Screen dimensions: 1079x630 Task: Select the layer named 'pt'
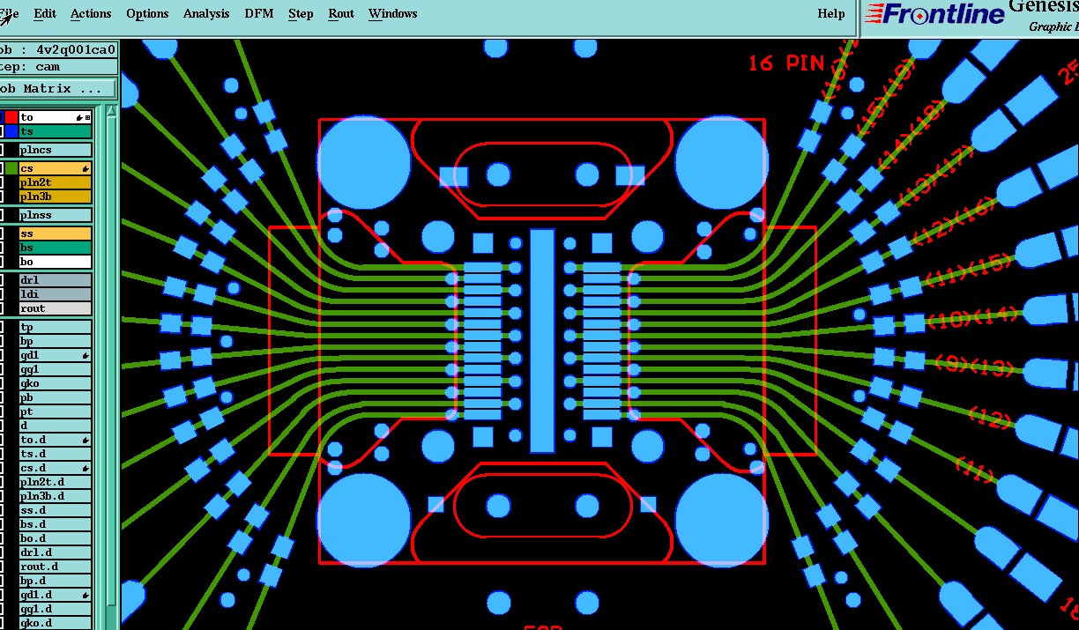55,411
